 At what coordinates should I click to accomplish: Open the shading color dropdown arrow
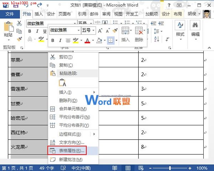click(105, 40)
